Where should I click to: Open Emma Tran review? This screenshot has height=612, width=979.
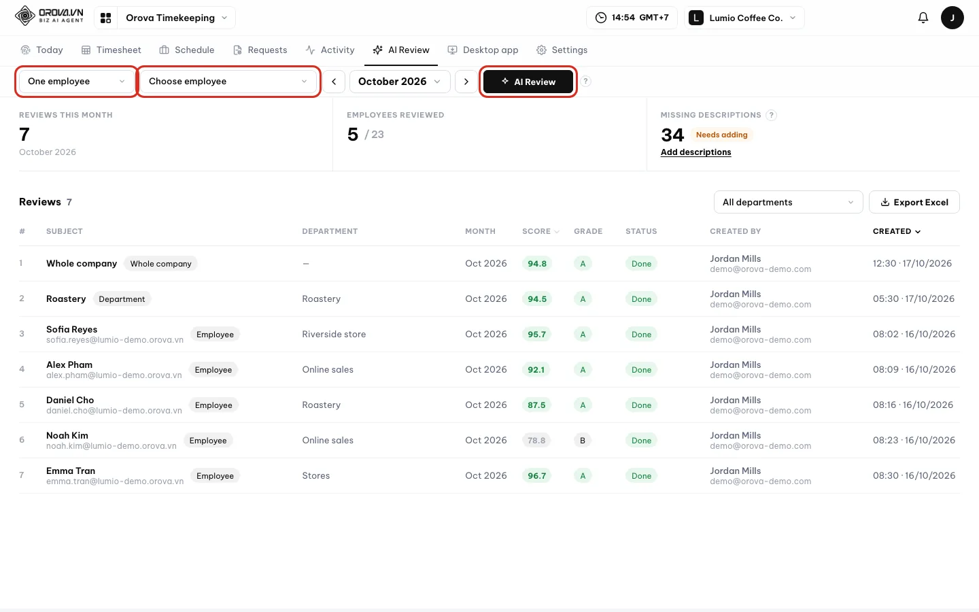click(489, 476)
